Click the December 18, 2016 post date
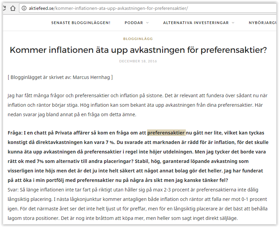 point(138,61)
